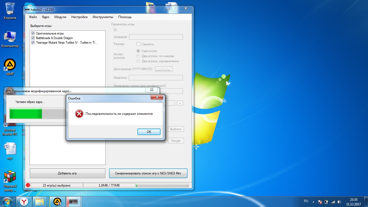
Task: Click the 'Читаем образ ядра...' label
Action: [30, 102]
